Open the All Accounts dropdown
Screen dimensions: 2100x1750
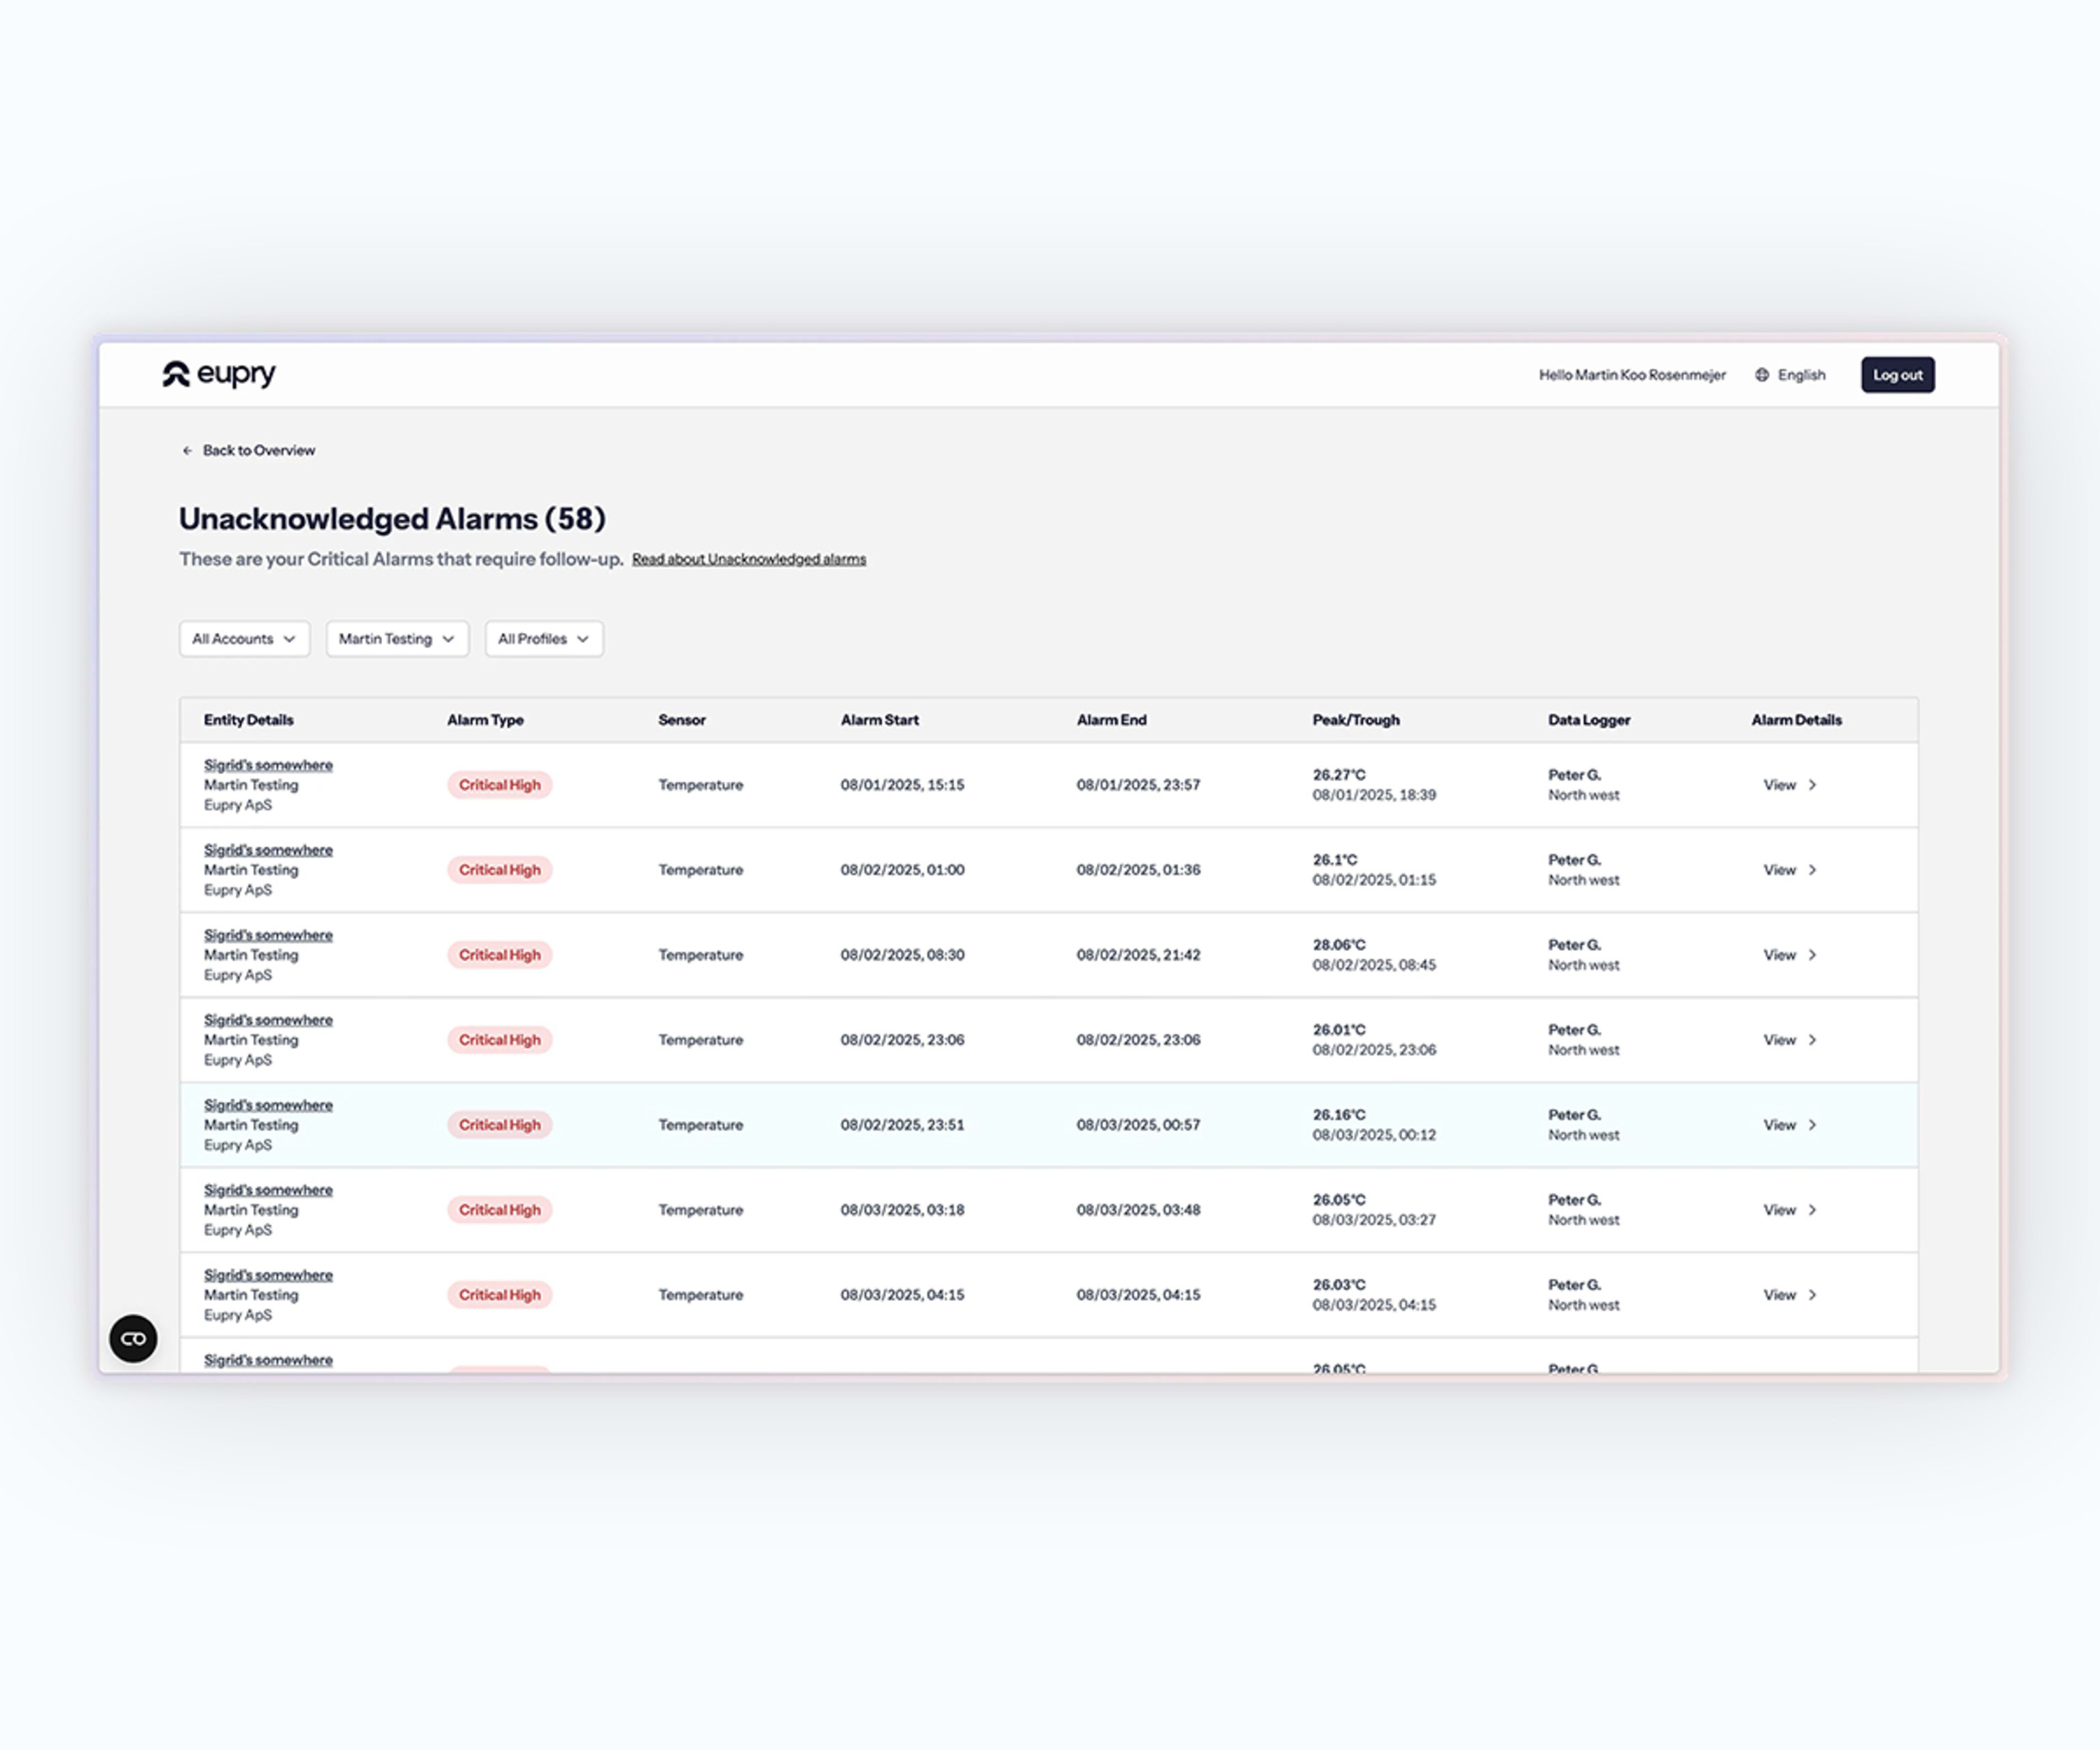tap(244, 639)
